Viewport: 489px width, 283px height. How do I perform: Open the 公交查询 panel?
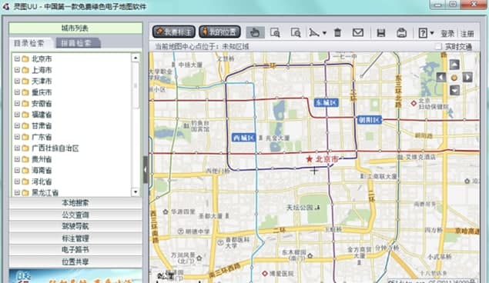(x=75, y=215)
